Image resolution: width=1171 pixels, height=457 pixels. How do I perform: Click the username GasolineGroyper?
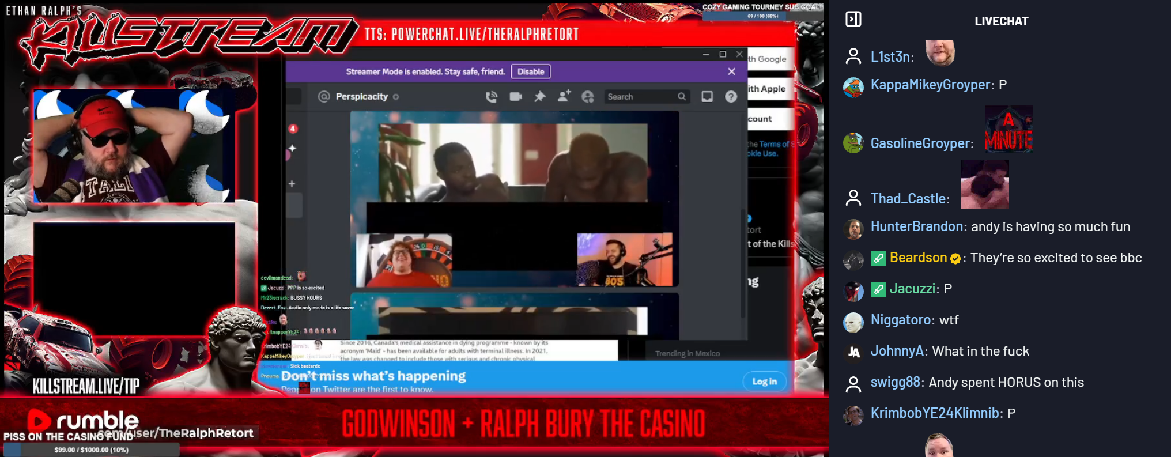[x=920, y=143]
